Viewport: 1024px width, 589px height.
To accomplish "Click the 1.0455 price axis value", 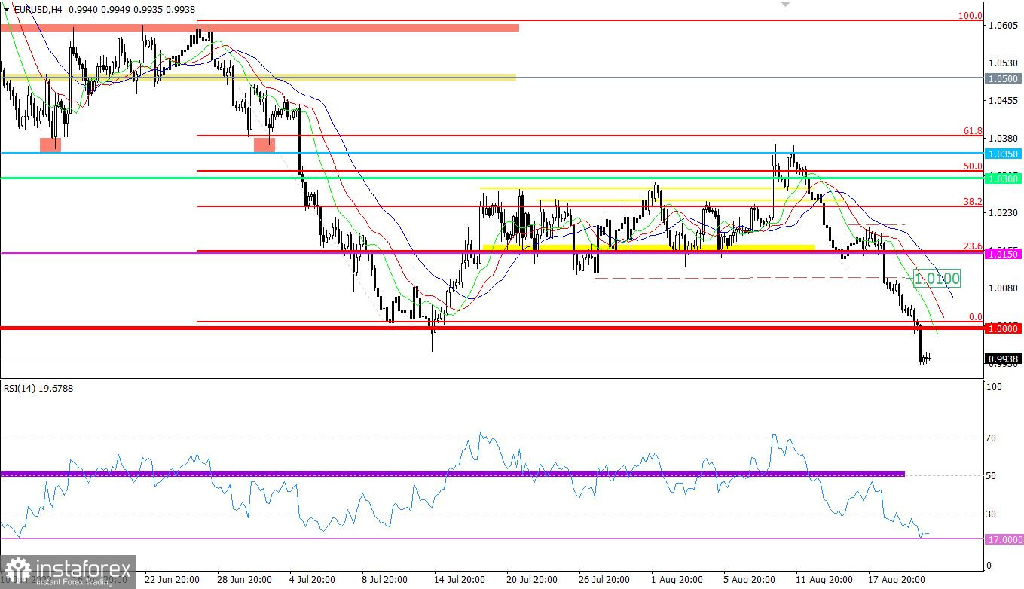I will click(x=1004, y=100).
